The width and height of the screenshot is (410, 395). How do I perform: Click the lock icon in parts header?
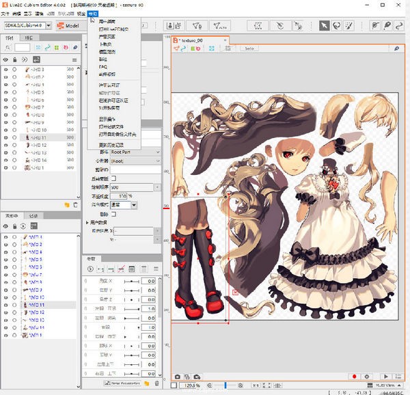click(x=14, y=59)
